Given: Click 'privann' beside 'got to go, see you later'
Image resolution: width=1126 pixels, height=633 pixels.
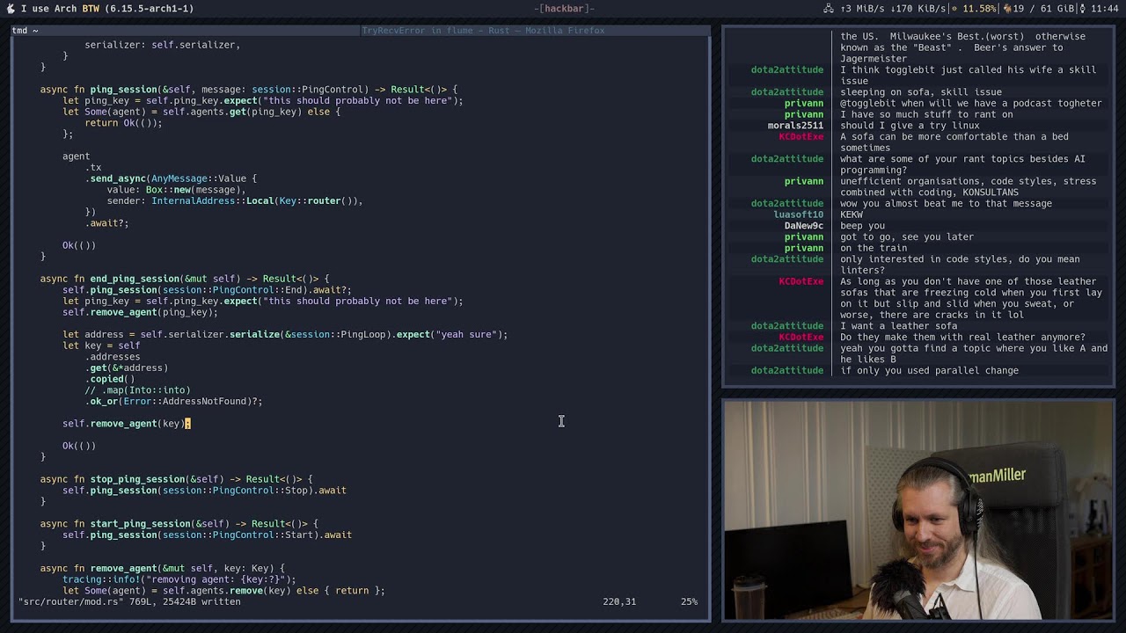Looking at the screenshot, I should tap(804, 237).
